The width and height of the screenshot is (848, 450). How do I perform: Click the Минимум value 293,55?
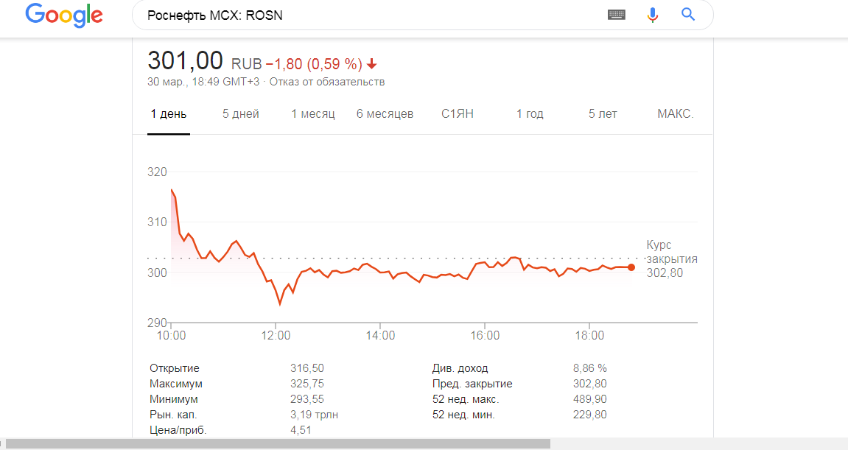pos(307,399)
